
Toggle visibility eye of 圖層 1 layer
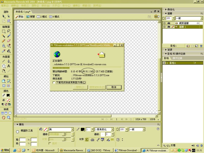pyautogui.click(x=169, y=27)
